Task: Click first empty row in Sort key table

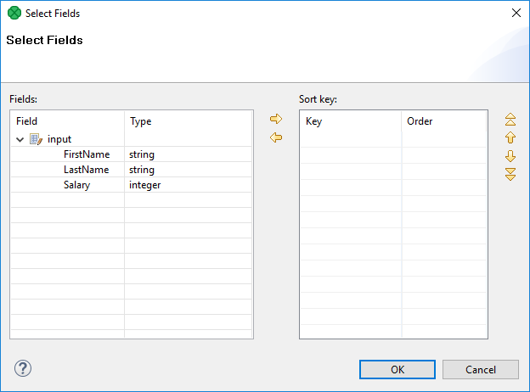Action: [x=392, y=140]
